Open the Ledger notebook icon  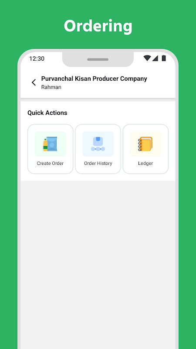tap(145, 144)
